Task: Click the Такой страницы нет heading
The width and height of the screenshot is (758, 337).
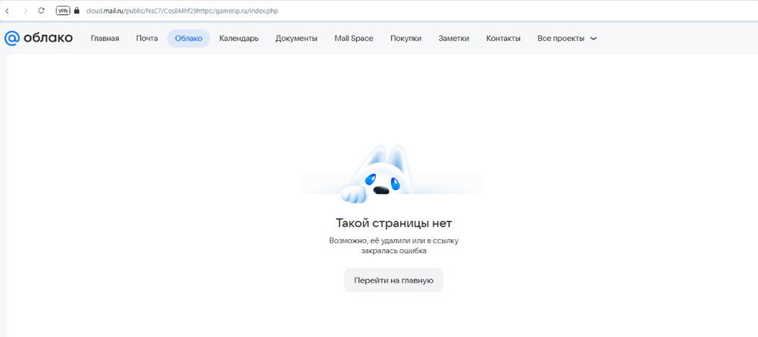Action: (x=393, y=223)
